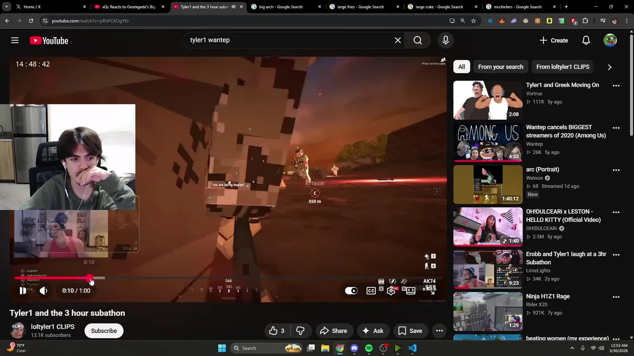This screenshot has width=634, height=356.
Task: Open options for Wantep cancels BIGGEST streamers
Action: (x=616, y=128)
